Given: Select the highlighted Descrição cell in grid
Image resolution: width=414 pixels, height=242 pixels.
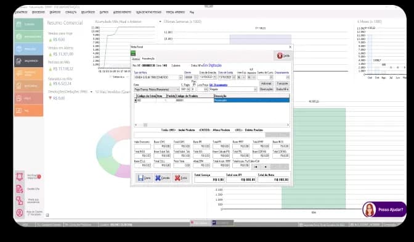Looking at the screenshot, I should point(251,100).
